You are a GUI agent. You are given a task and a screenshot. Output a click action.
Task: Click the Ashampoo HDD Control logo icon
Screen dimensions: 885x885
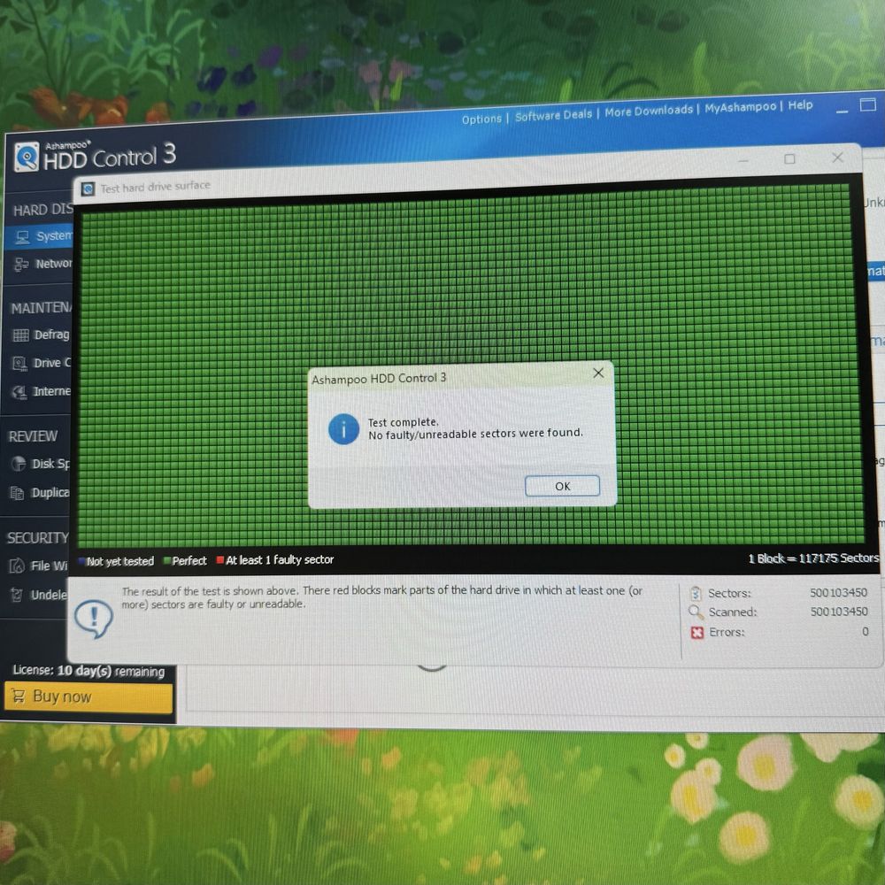(27, 157)
